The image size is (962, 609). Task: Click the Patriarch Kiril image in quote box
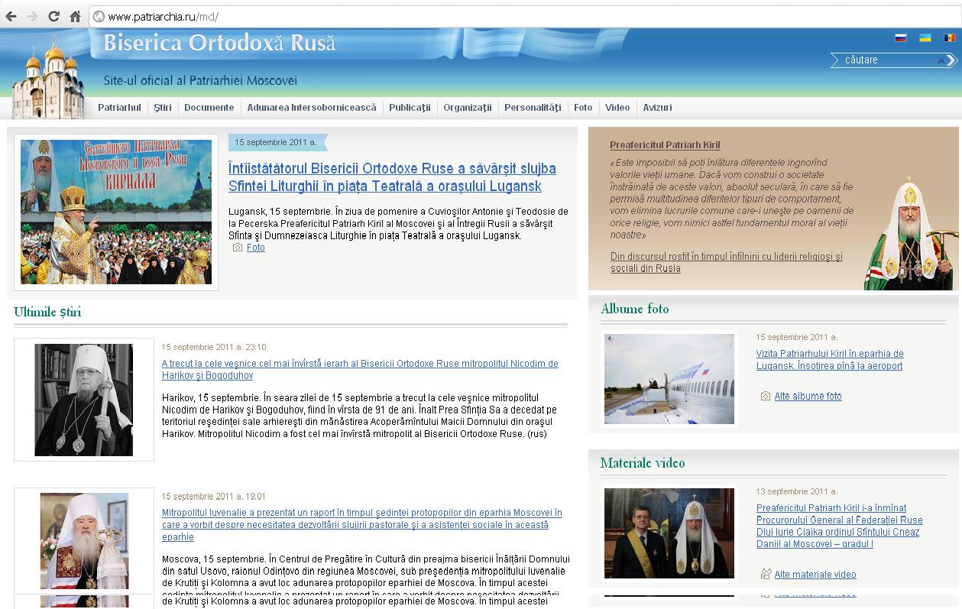pyautogui.click(x=910, y=233)
